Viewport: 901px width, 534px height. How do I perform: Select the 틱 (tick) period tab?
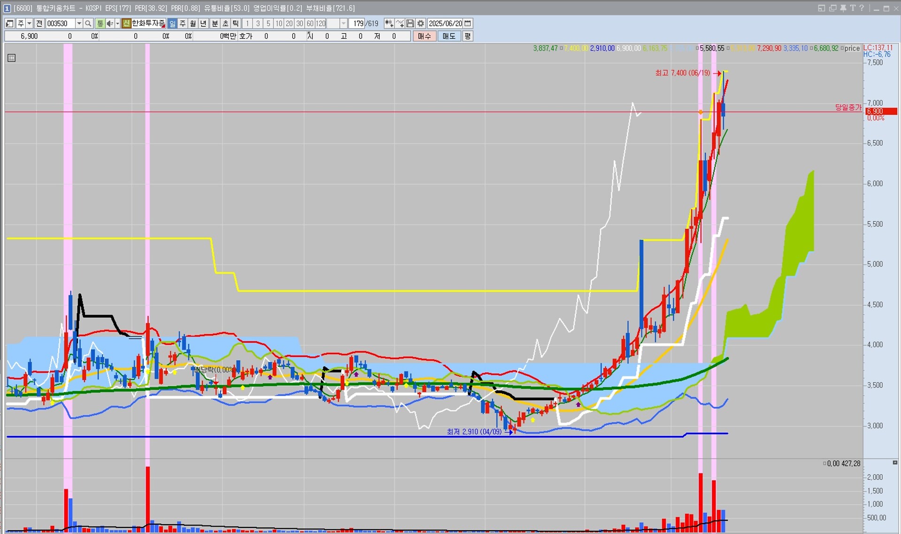(x=236, y=23)
